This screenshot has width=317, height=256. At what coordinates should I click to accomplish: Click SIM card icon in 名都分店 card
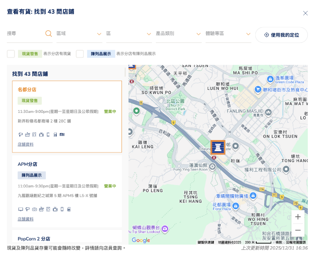point(55,134)
